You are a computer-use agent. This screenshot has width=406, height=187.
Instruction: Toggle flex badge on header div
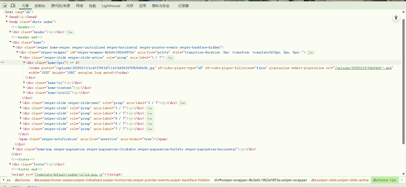tap(70, 32)
